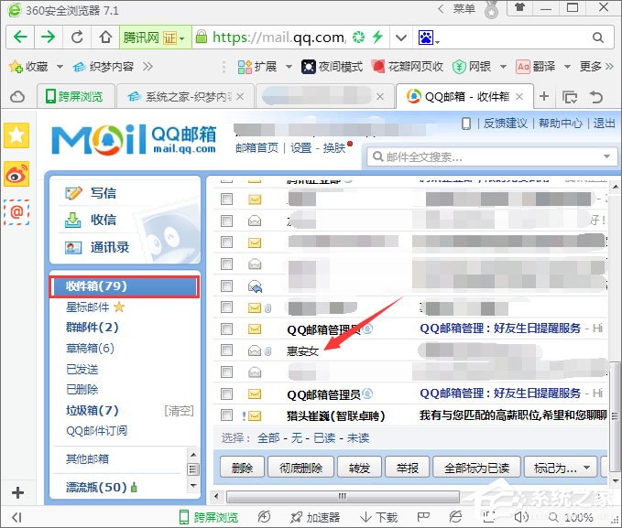Switch to 系统之家-织梦内容 tab

pos(185,96)
